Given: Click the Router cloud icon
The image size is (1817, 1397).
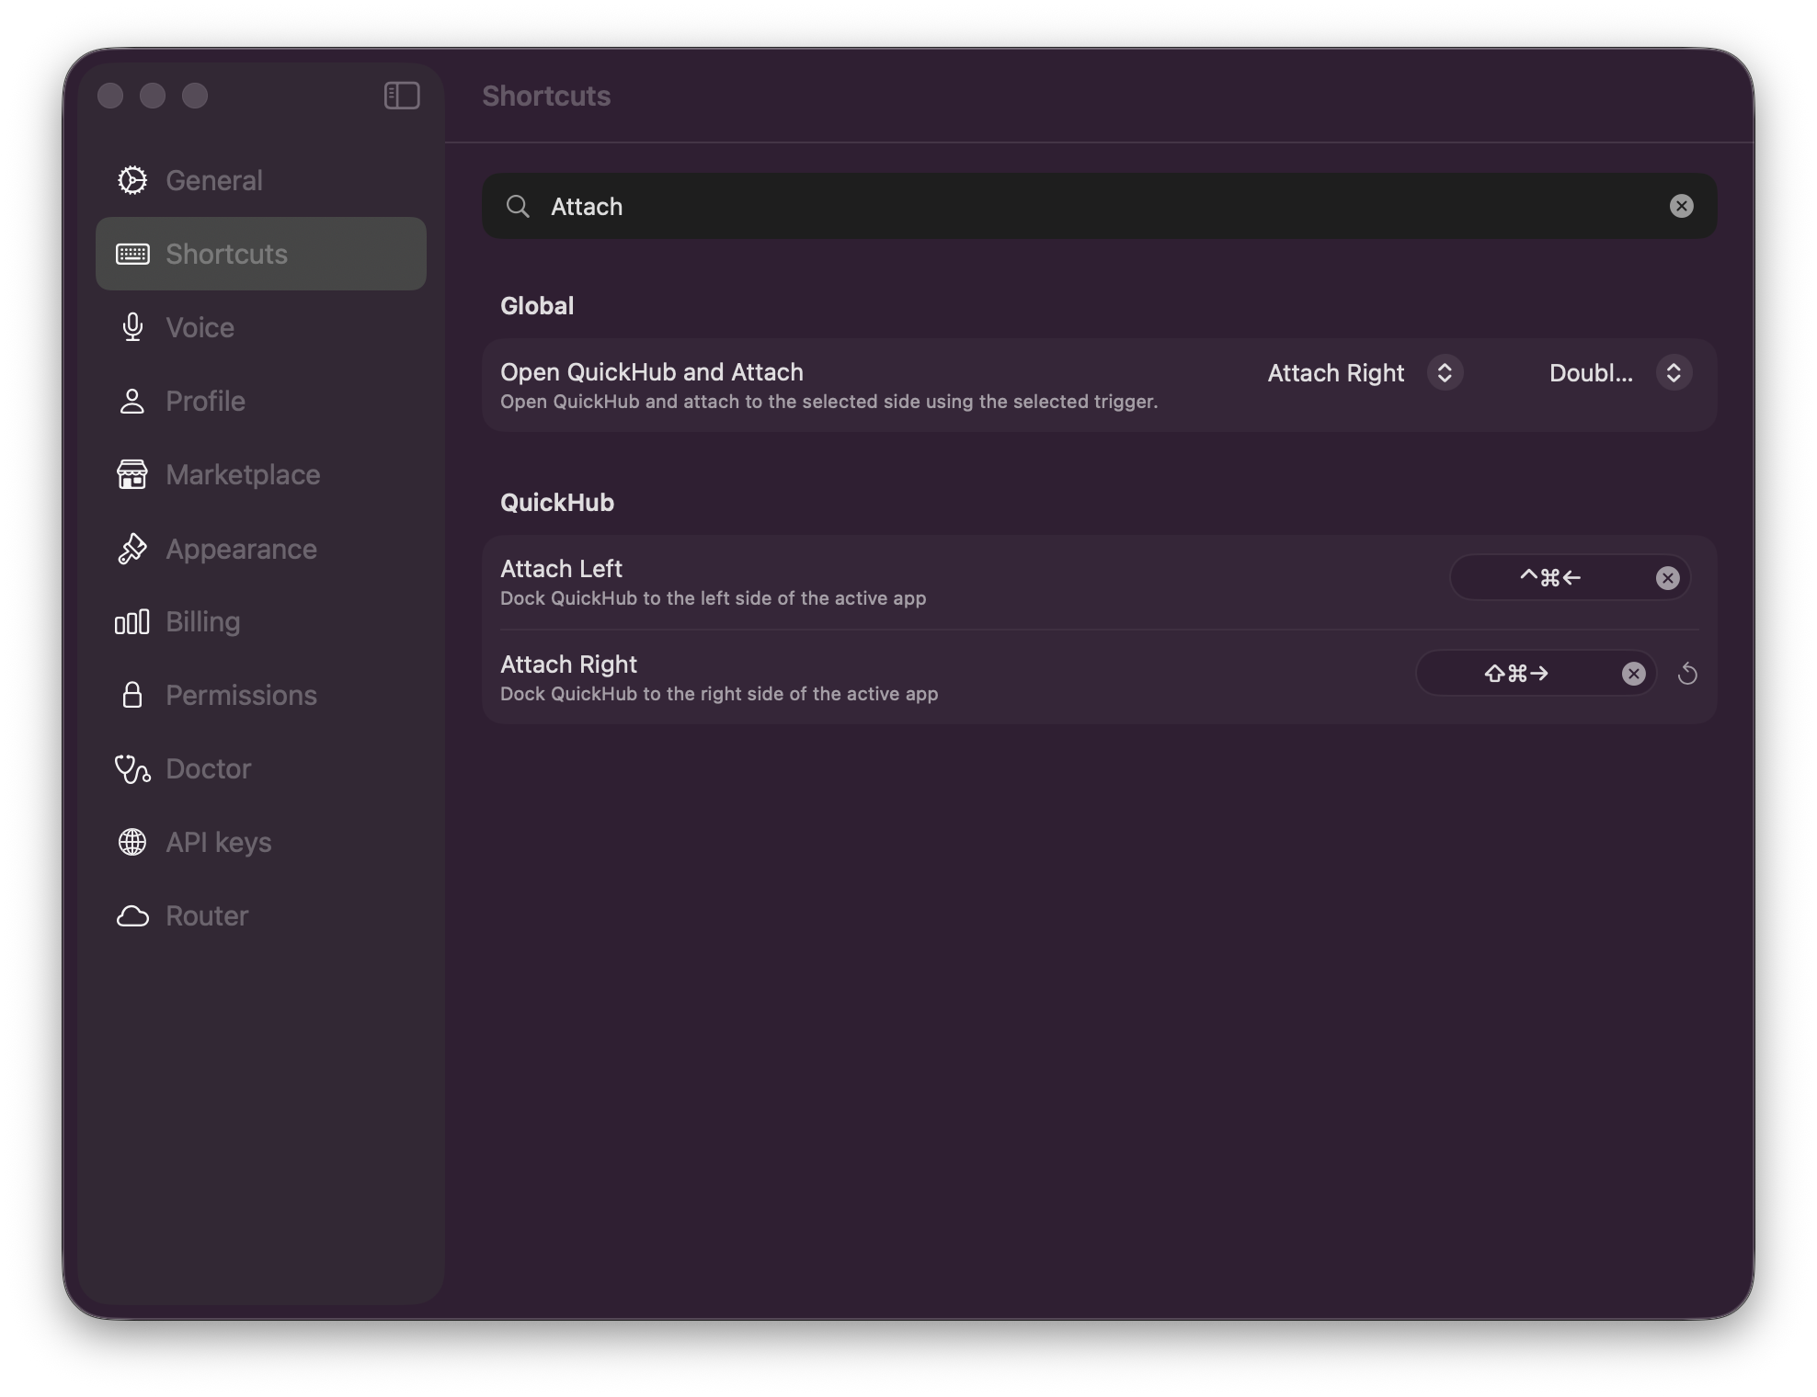Looking at the screenshot, I should tap(132, 916).
